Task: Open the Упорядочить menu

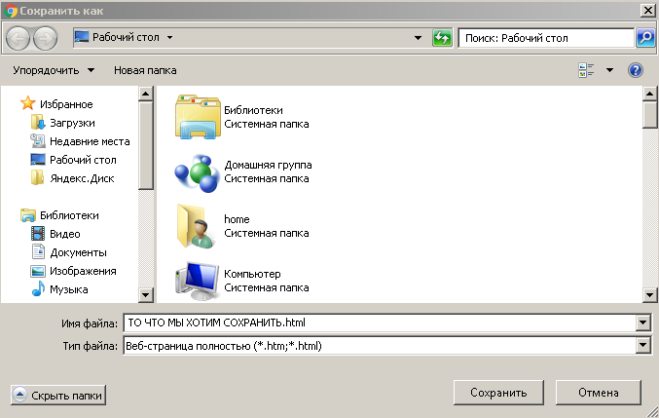Action: click(54, 70)
